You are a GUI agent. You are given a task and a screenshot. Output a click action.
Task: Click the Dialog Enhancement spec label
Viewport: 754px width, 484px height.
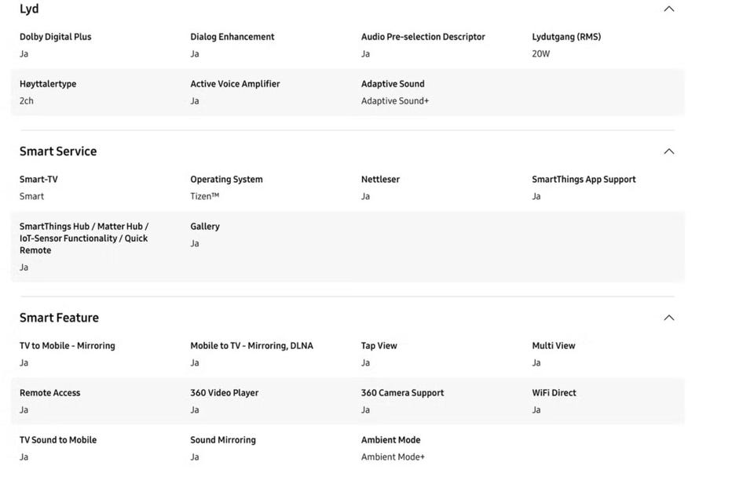(232, 37)
